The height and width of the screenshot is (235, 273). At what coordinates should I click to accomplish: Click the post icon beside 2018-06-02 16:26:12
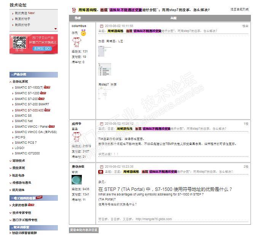click(102, 124)
